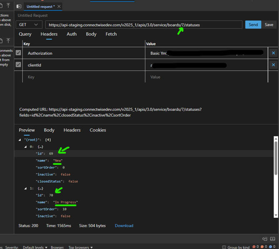Click the Untitled Request title text

32,15
